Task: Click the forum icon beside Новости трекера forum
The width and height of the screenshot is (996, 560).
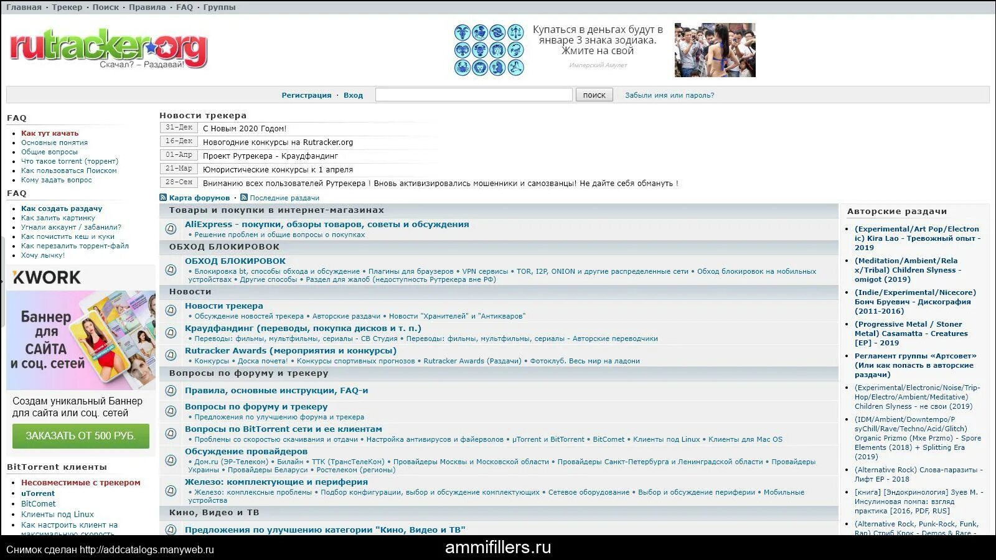Action: 171,310
